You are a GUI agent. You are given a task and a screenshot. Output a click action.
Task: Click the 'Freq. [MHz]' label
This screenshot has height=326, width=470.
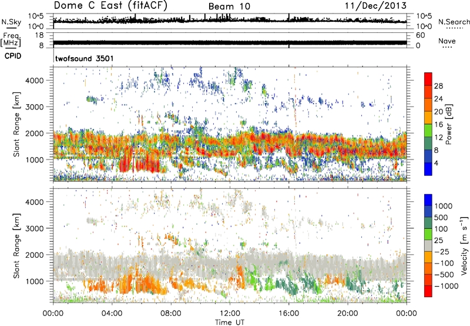point(11,39)
